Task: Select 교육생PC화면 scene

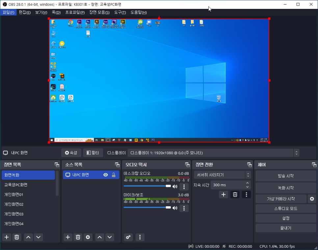Action: tap(28, 185)
